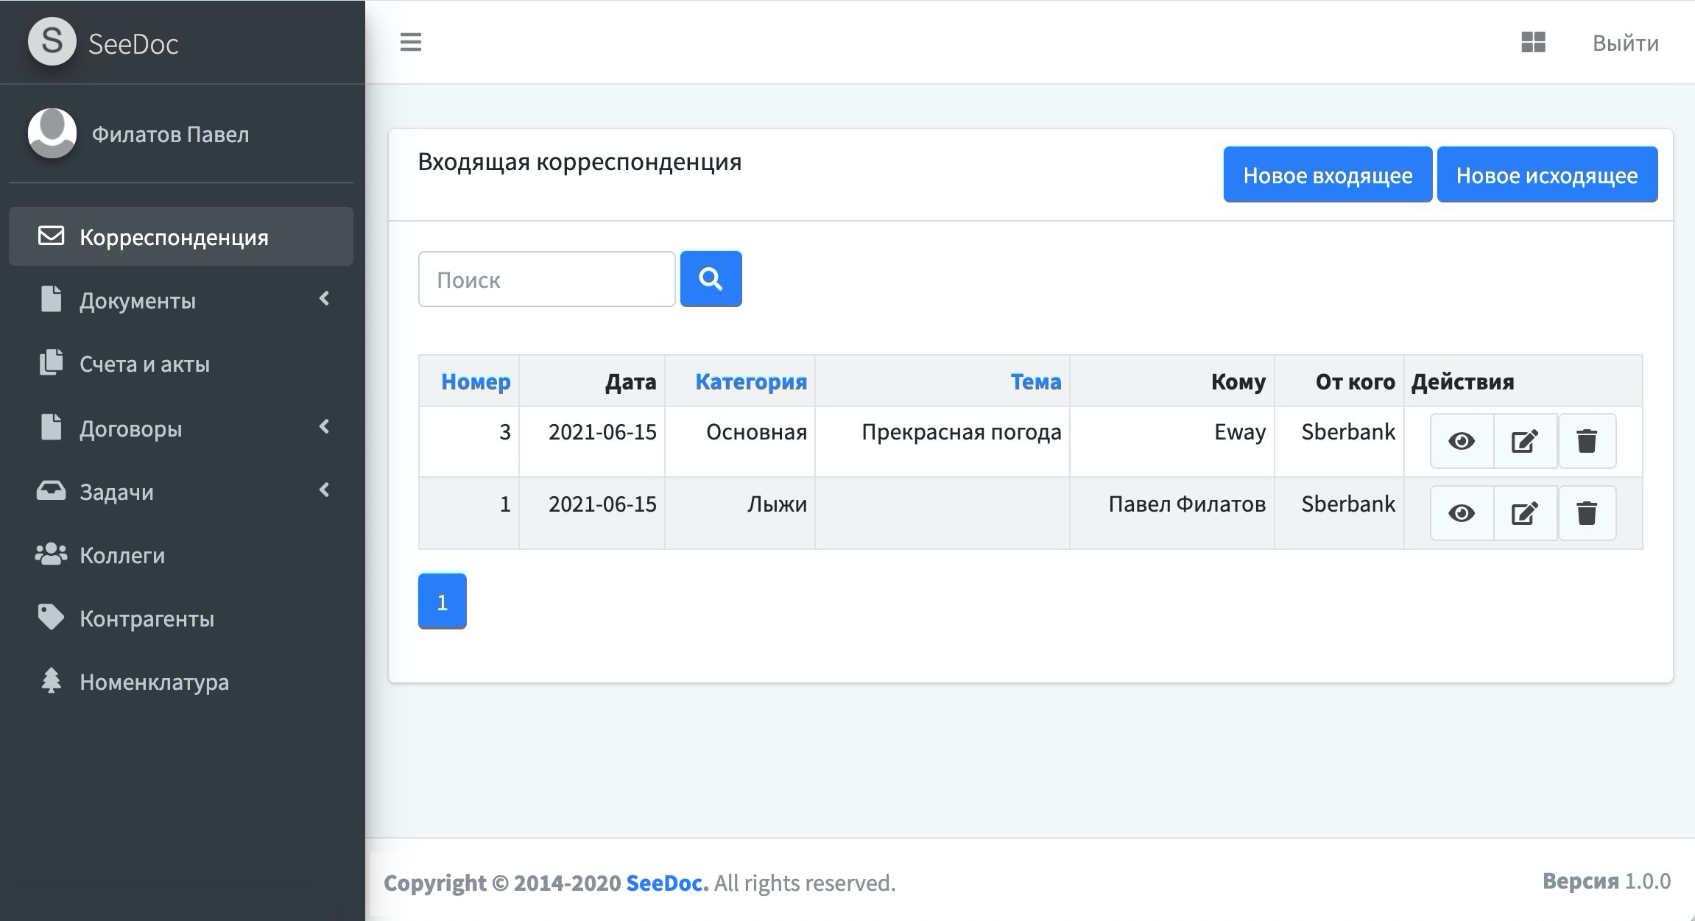The height and width of the screenshot is (921, 1695).
Task: Sort table by Номер column
Action: pyautogui.click(x=476, y=381)
